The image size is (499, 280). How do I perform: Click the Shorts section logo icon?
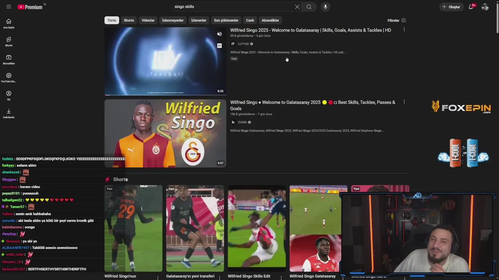click(x=108, y=179)
